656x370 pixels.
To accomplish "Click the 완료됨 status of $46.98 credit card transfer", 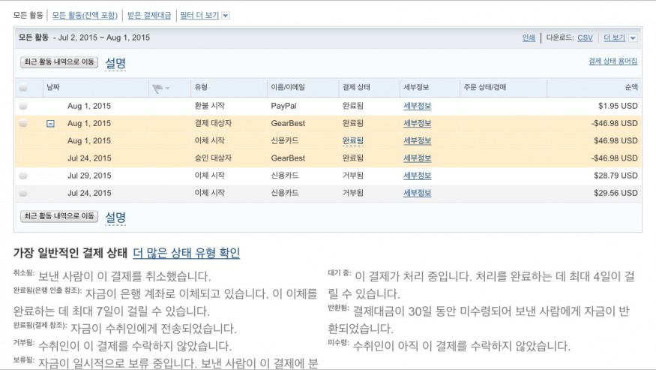I will coord(353,141).
